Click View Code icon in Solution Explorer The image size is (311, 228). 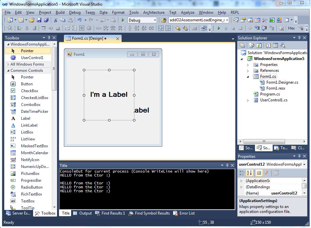pos(268,46)
